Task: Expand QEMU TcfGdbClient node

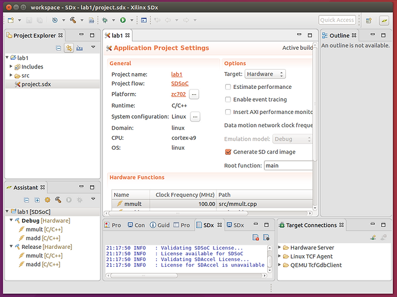Action: tap(280, 265)
